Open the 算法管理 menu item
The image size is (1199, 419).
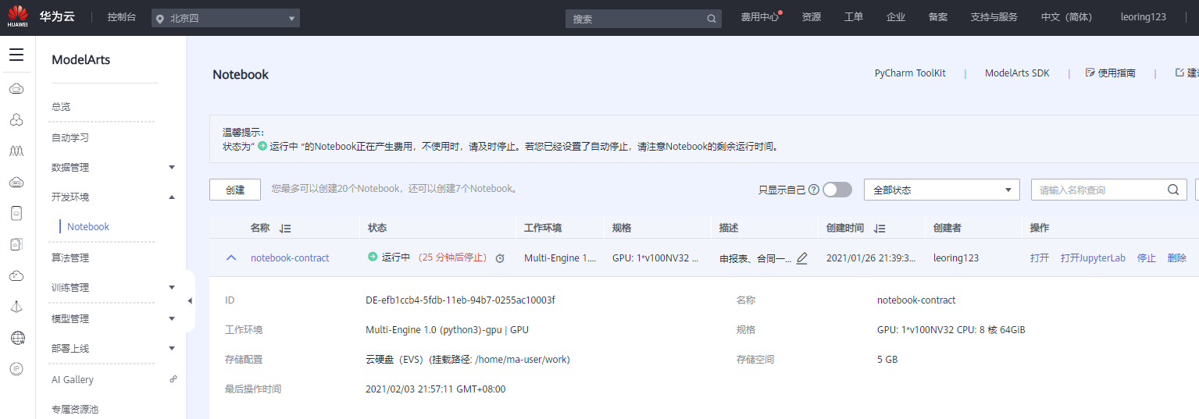(x=70, y=257)
